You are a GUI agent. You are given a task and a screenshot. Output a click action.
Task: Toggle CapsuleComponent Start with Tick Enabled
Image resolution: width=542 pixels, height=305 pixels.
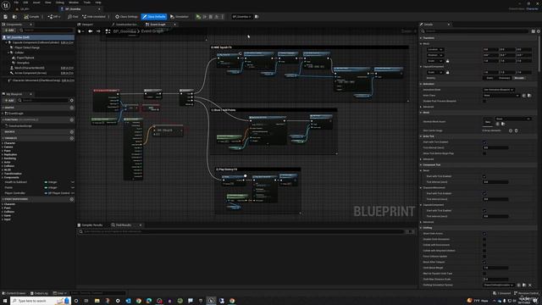[x=484, y=210]
